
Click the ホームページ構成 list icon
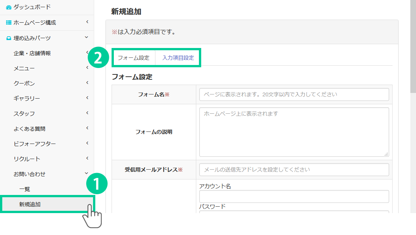(9, 23)
